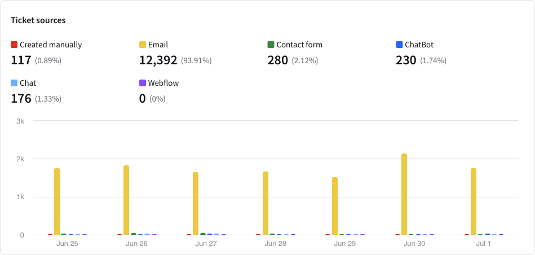Click the light blue Chat bar on Jun 27

[x=216, y=235]
